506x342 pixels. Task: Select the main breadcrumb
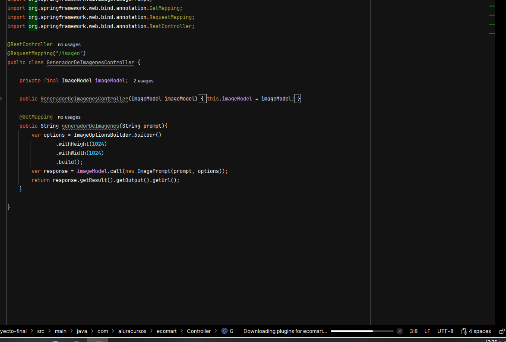[x=60, y=331]
